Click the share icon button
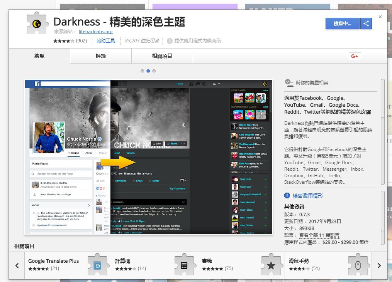The height and width of the screenshot is (282, 392). [x=366, y=23]
